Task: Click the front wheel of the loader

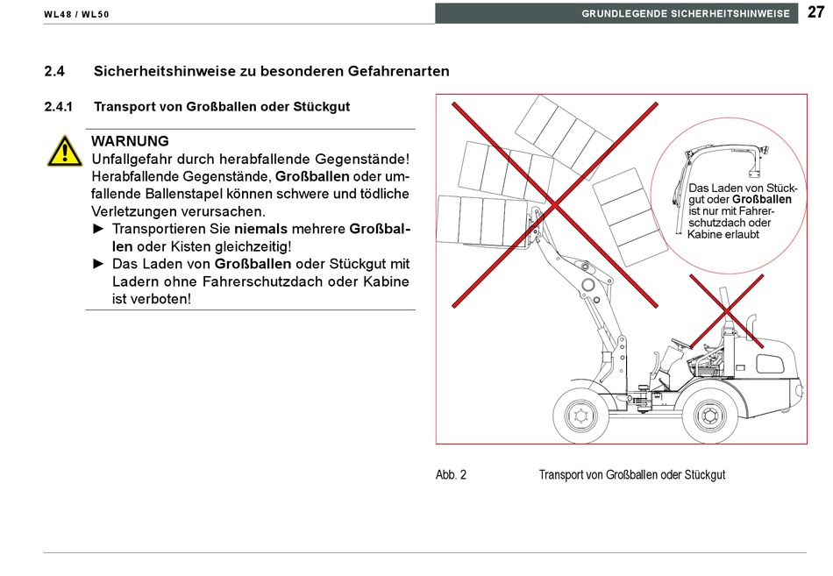Action: (580, 416)
